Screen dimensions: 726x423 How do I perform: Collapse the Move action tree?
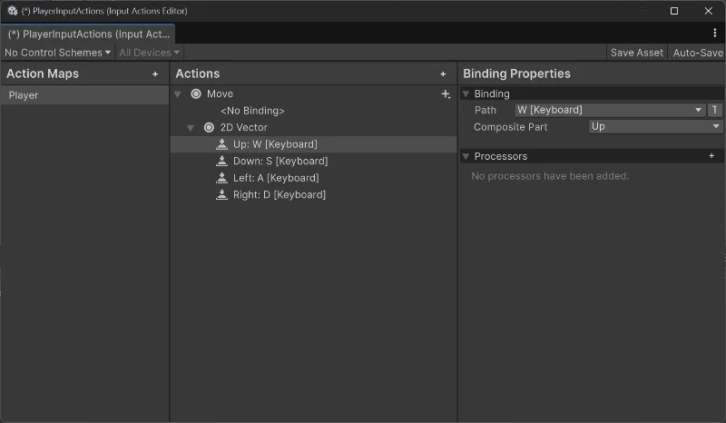(x=179, y=94)
